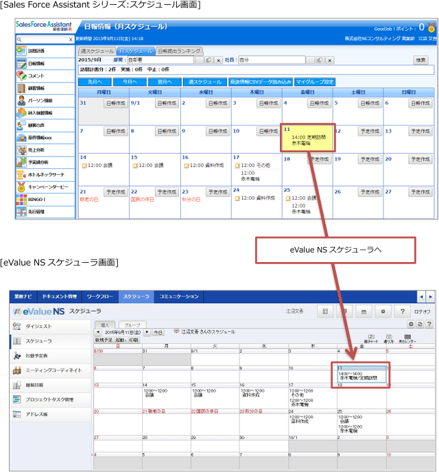Click the 先月へ button
Screen dimensions: 439x472
coord(95,82)
